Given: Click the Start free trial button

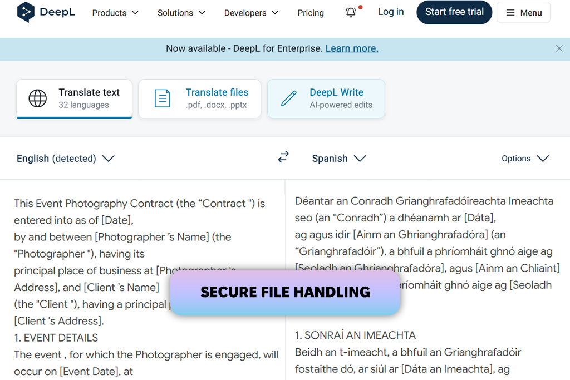Looking at the screenshot, I should (x=454, y=12).
